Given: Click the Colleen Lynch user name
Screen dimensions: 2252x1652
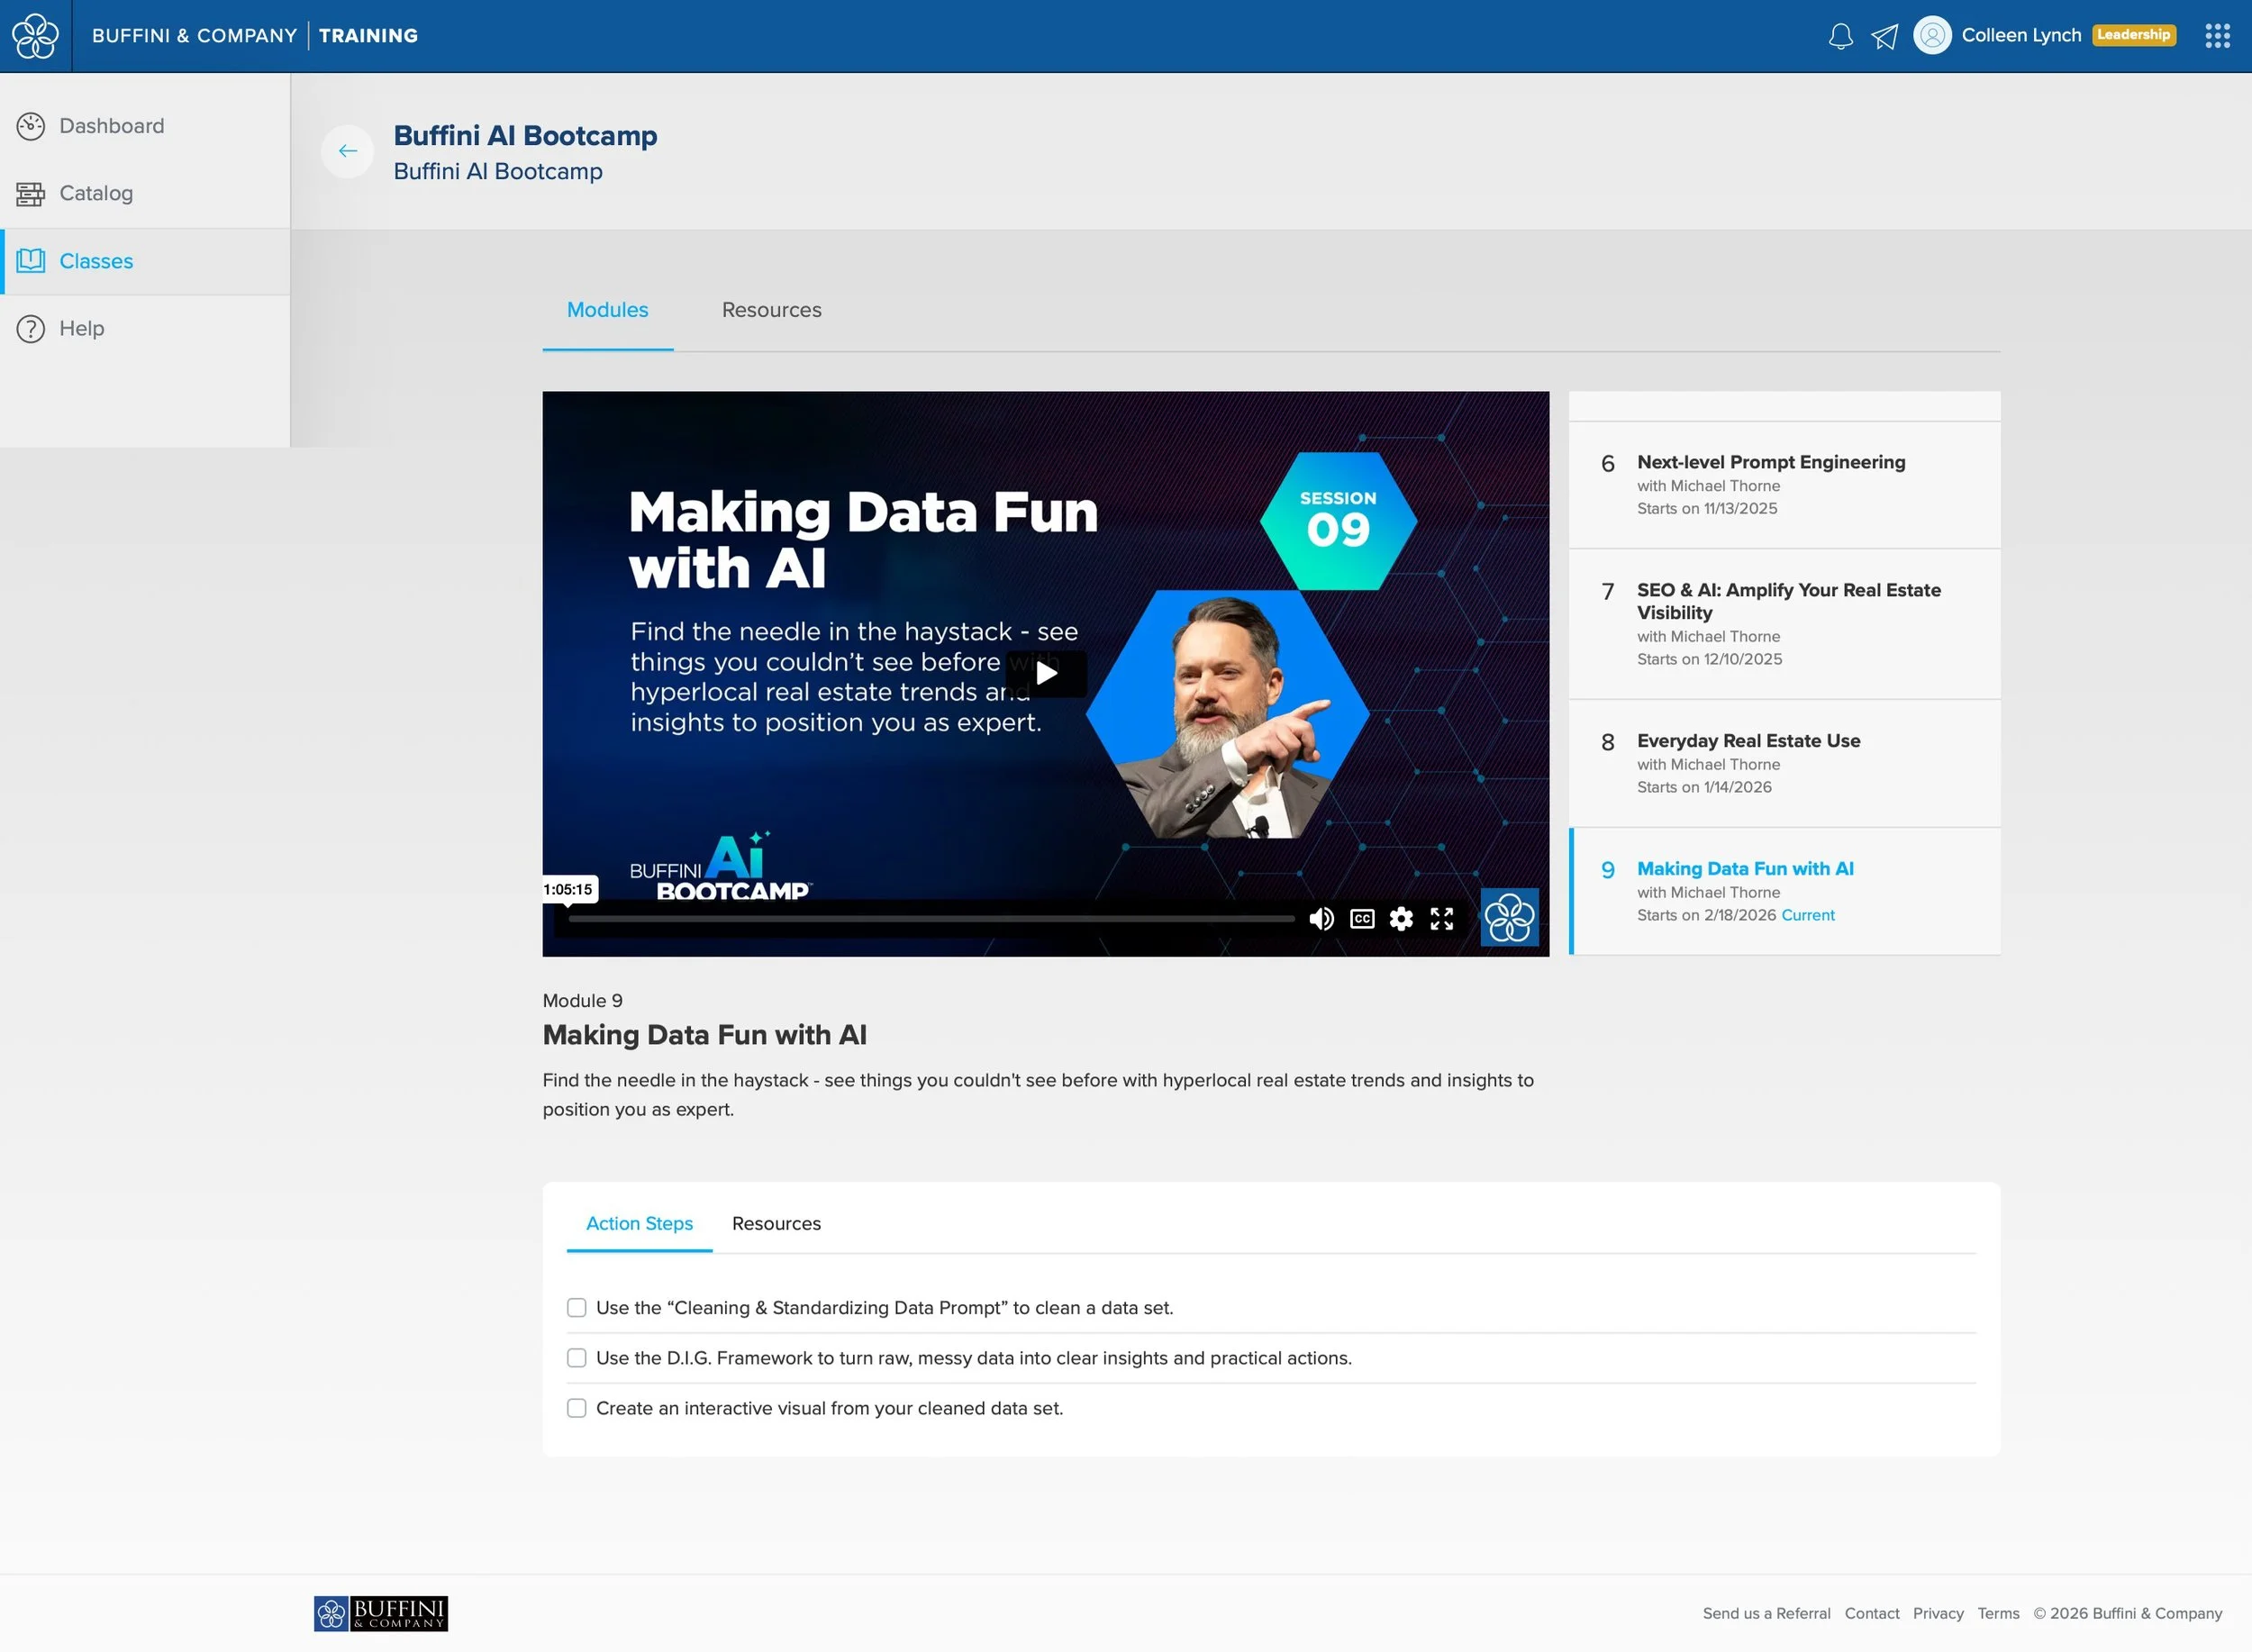Looking at the screenshot, I should click(x=2021, y=35).
